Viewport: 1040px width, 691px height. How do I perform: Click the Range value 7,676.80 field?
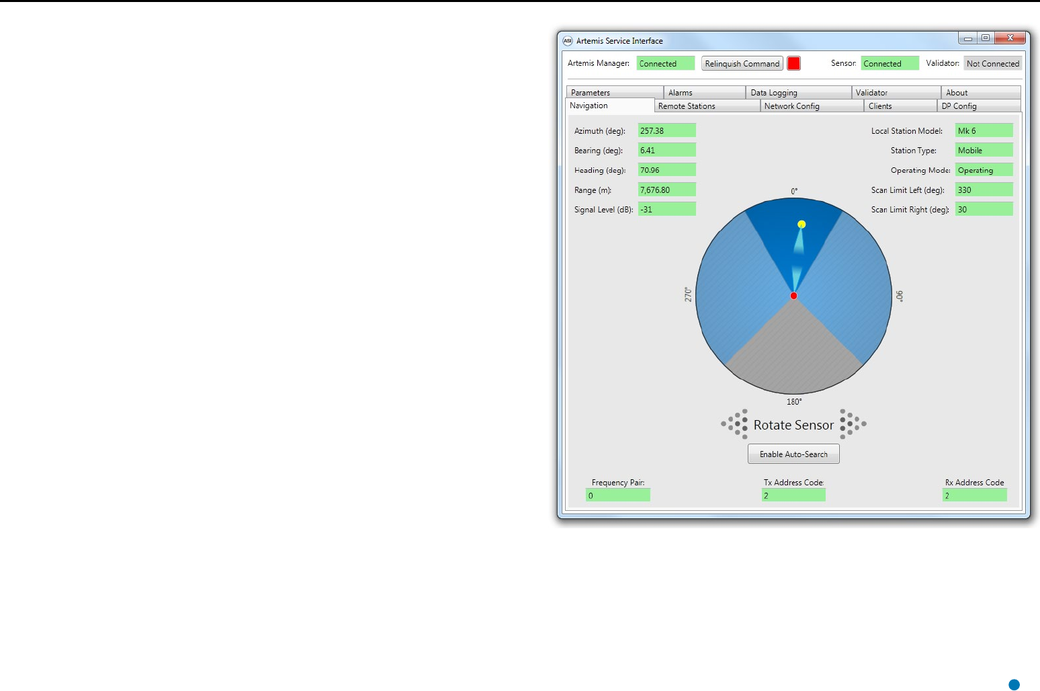[666, 190]
